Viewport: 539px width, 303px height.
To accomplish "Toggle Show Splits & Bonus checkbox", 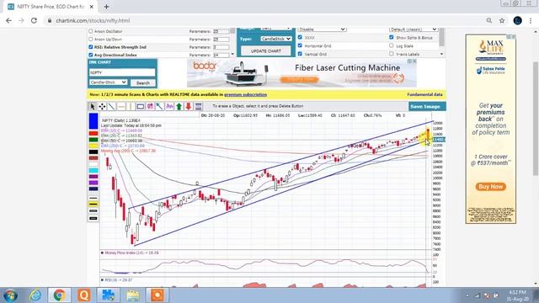I will coord(391,37).
